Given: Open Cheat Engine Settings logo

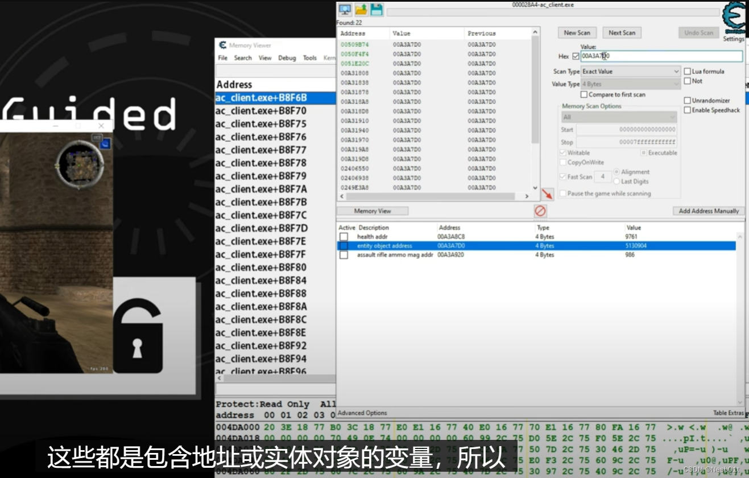Looking at the screenshot, I should point(734,18).
